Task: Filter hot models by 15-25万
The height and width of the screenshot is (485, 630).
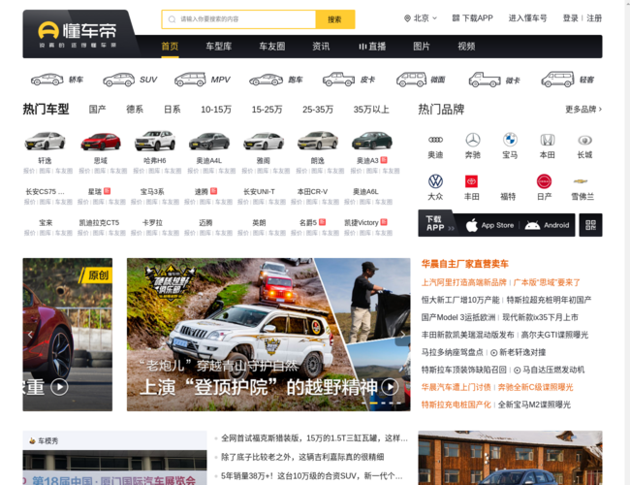Action: (x=267, y=109)
